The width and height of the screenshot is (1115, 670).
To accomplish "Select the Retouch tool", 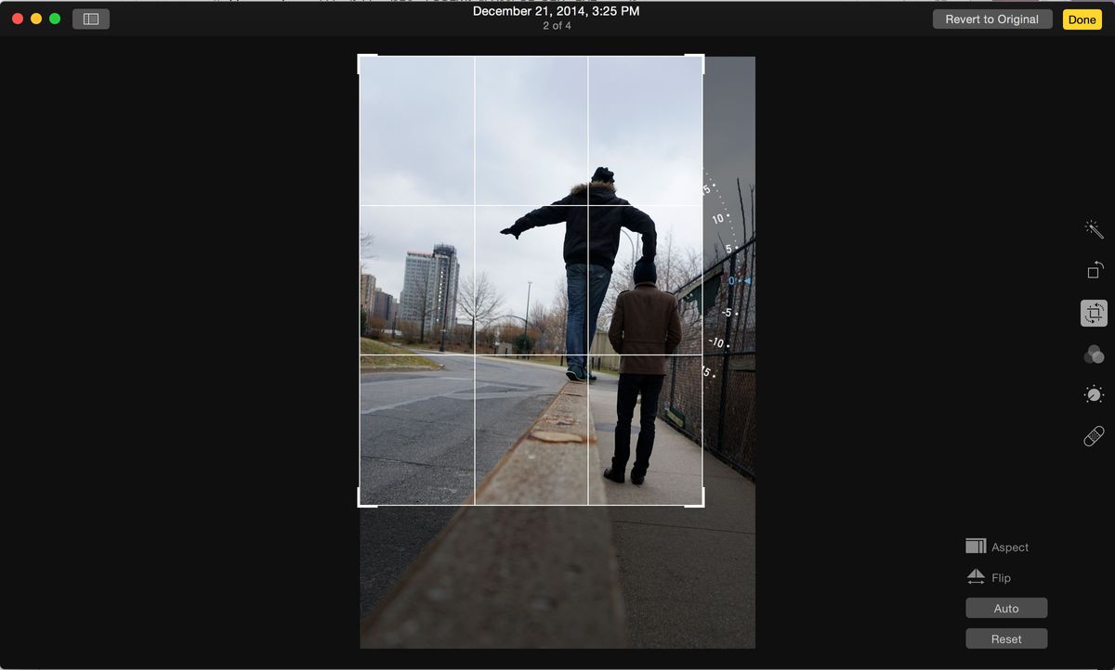I will point(1094,435).
